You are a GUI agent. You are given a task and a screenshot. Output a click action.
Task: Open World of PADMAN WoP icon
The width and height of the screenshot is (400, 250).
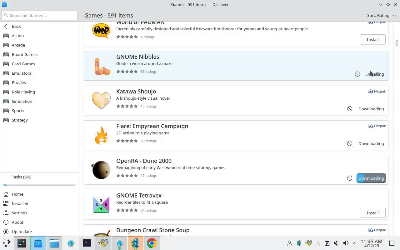(x=101, y=31)
